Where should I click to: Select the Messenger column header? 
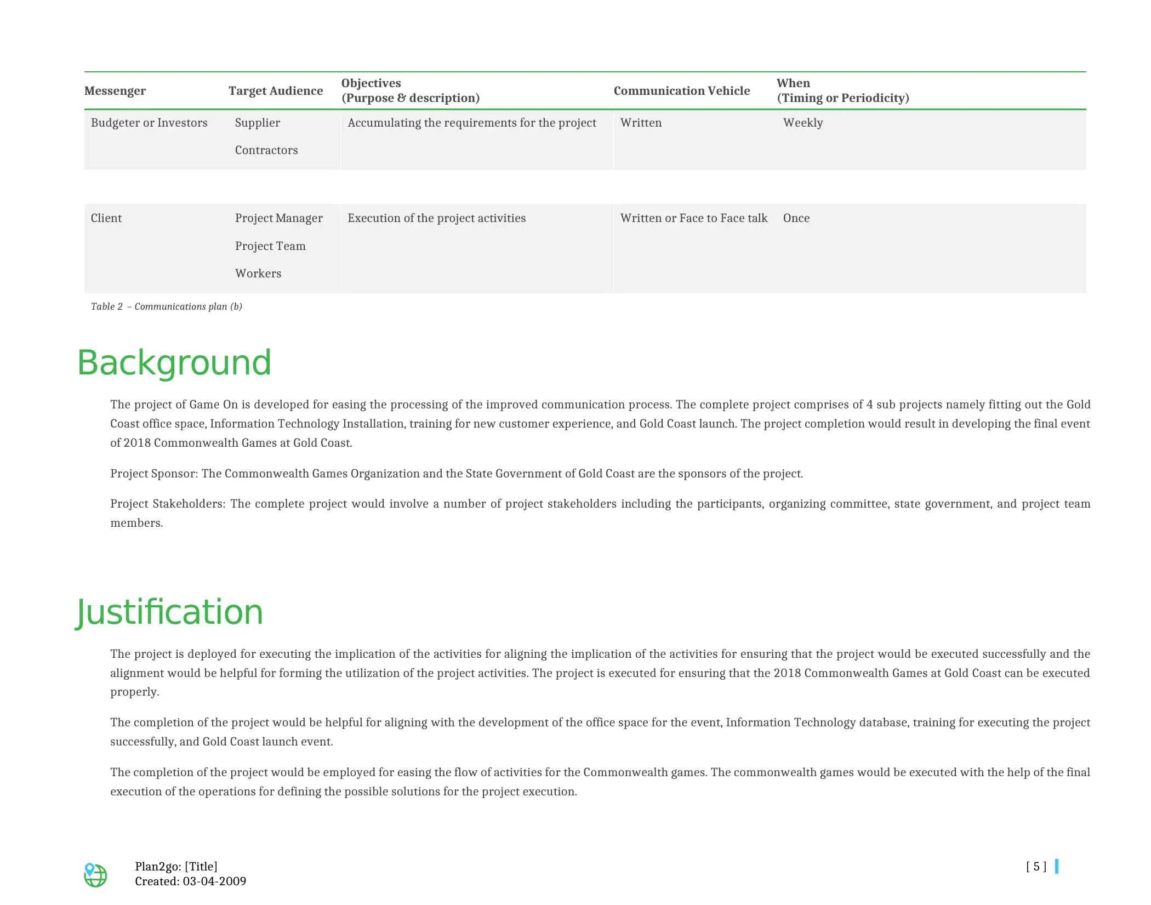pyautogui.click(x=115, y=91)
